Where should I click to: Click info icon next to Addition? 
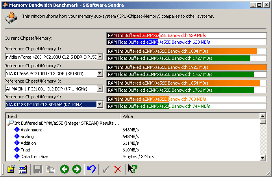pos(17,143)
